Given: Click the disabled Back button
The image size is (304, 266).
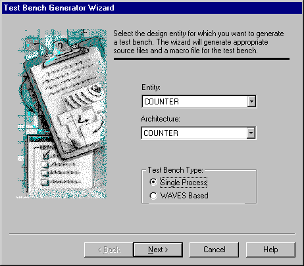Looking at the screenshot, I should pos(109,250).
